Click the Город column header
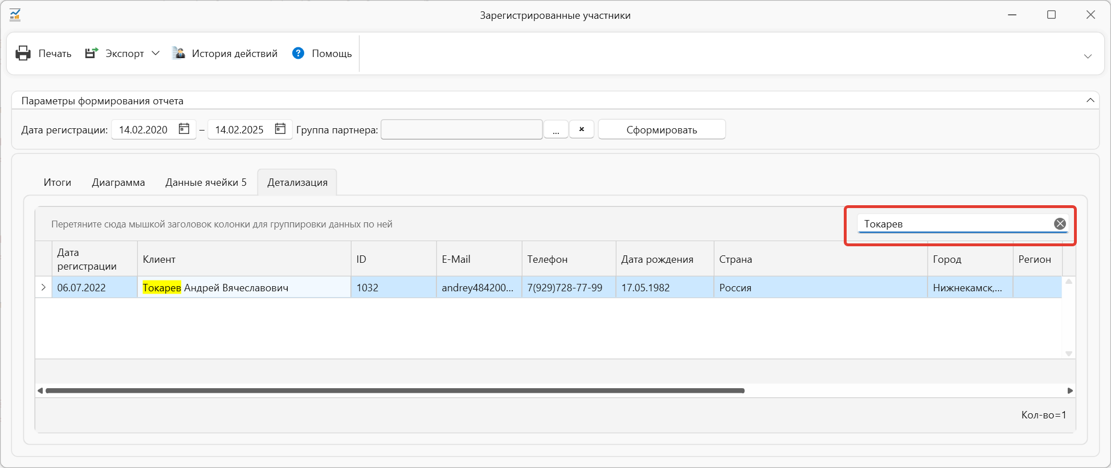 coord(970,259)
